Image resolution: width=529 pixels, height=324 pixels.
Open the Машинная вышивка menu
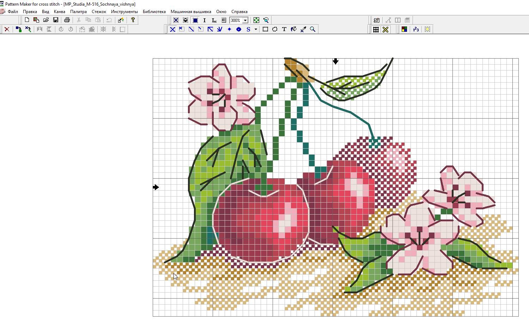pos(191,12)
